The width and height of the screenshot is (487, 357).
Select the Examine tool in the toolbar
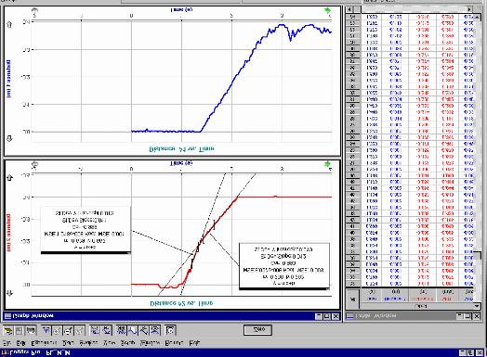point(95,331)
